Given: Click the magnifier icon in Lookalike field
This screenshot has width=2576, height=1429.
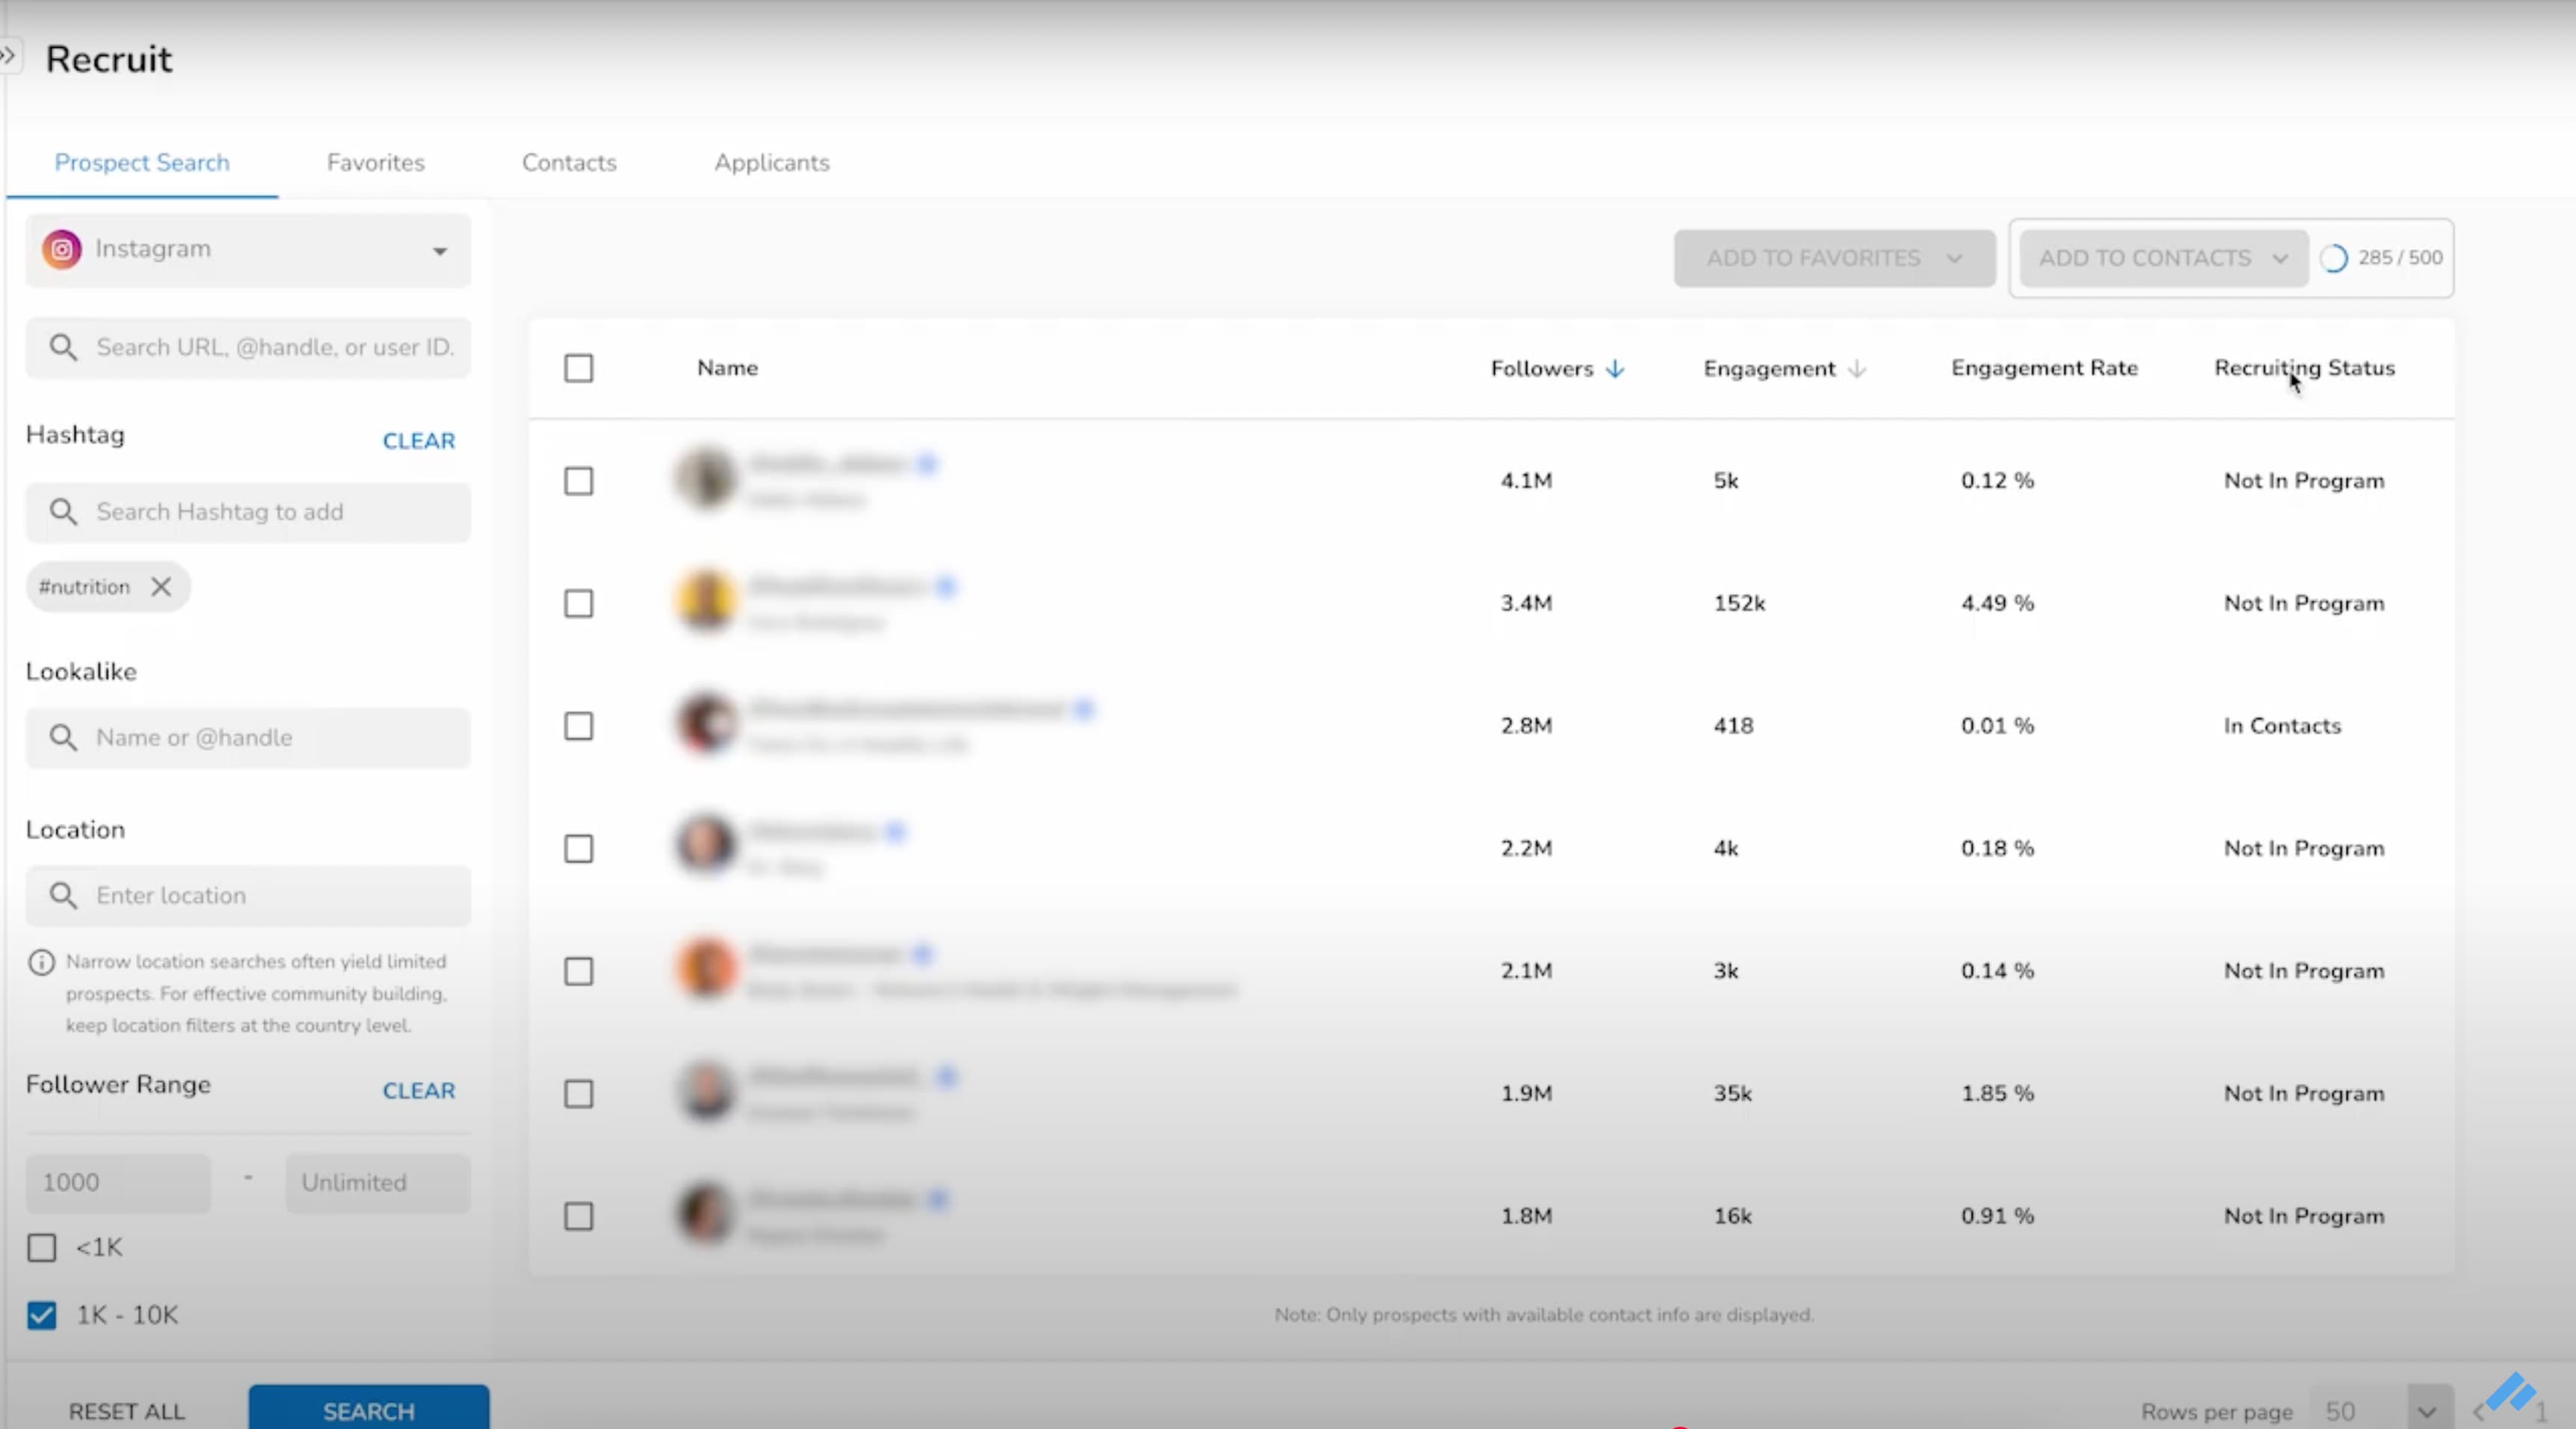Looking at the screenshot, I should [x=63, y=738].
